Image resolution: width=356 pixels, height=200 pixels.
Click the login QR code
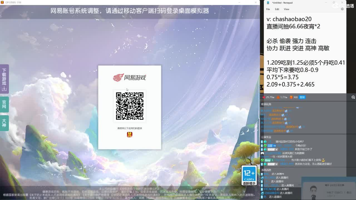pyautogui.click(x=130, y=106)
